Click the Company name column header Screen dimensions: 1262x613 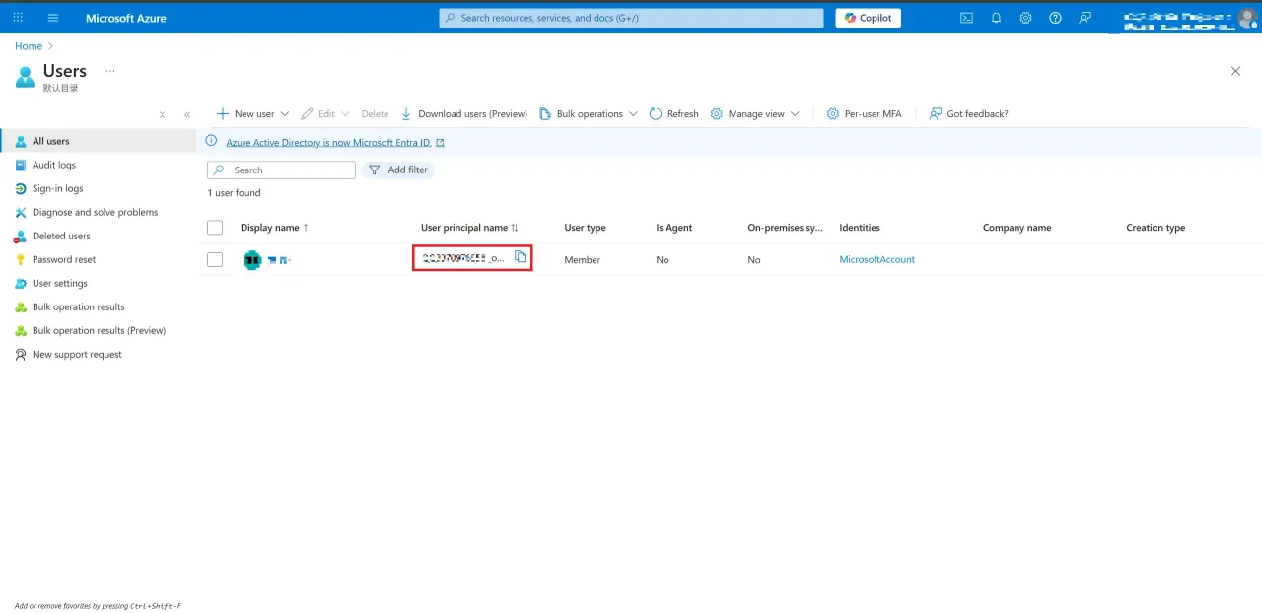coord(1017,228)
